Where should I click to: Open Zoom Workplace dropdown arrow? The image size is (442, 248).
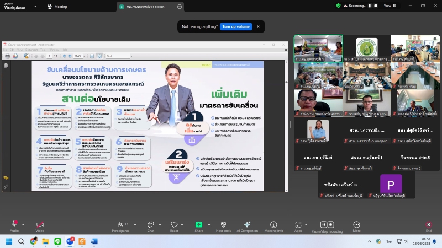coord(35,6)
